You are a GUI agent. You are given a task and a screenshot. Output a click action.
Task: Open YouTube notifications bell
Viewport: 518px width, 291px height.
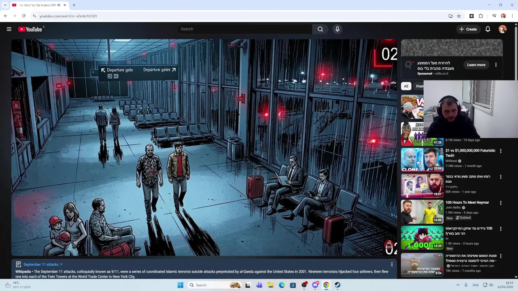[488, 29]
